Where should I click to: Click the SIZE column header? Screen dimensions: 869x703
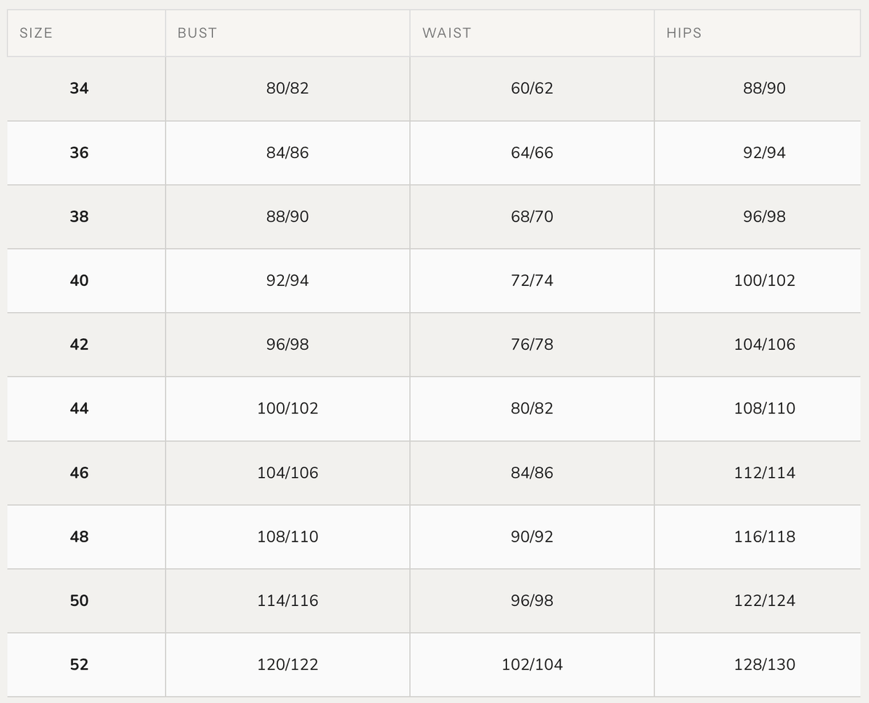(36, 33)
